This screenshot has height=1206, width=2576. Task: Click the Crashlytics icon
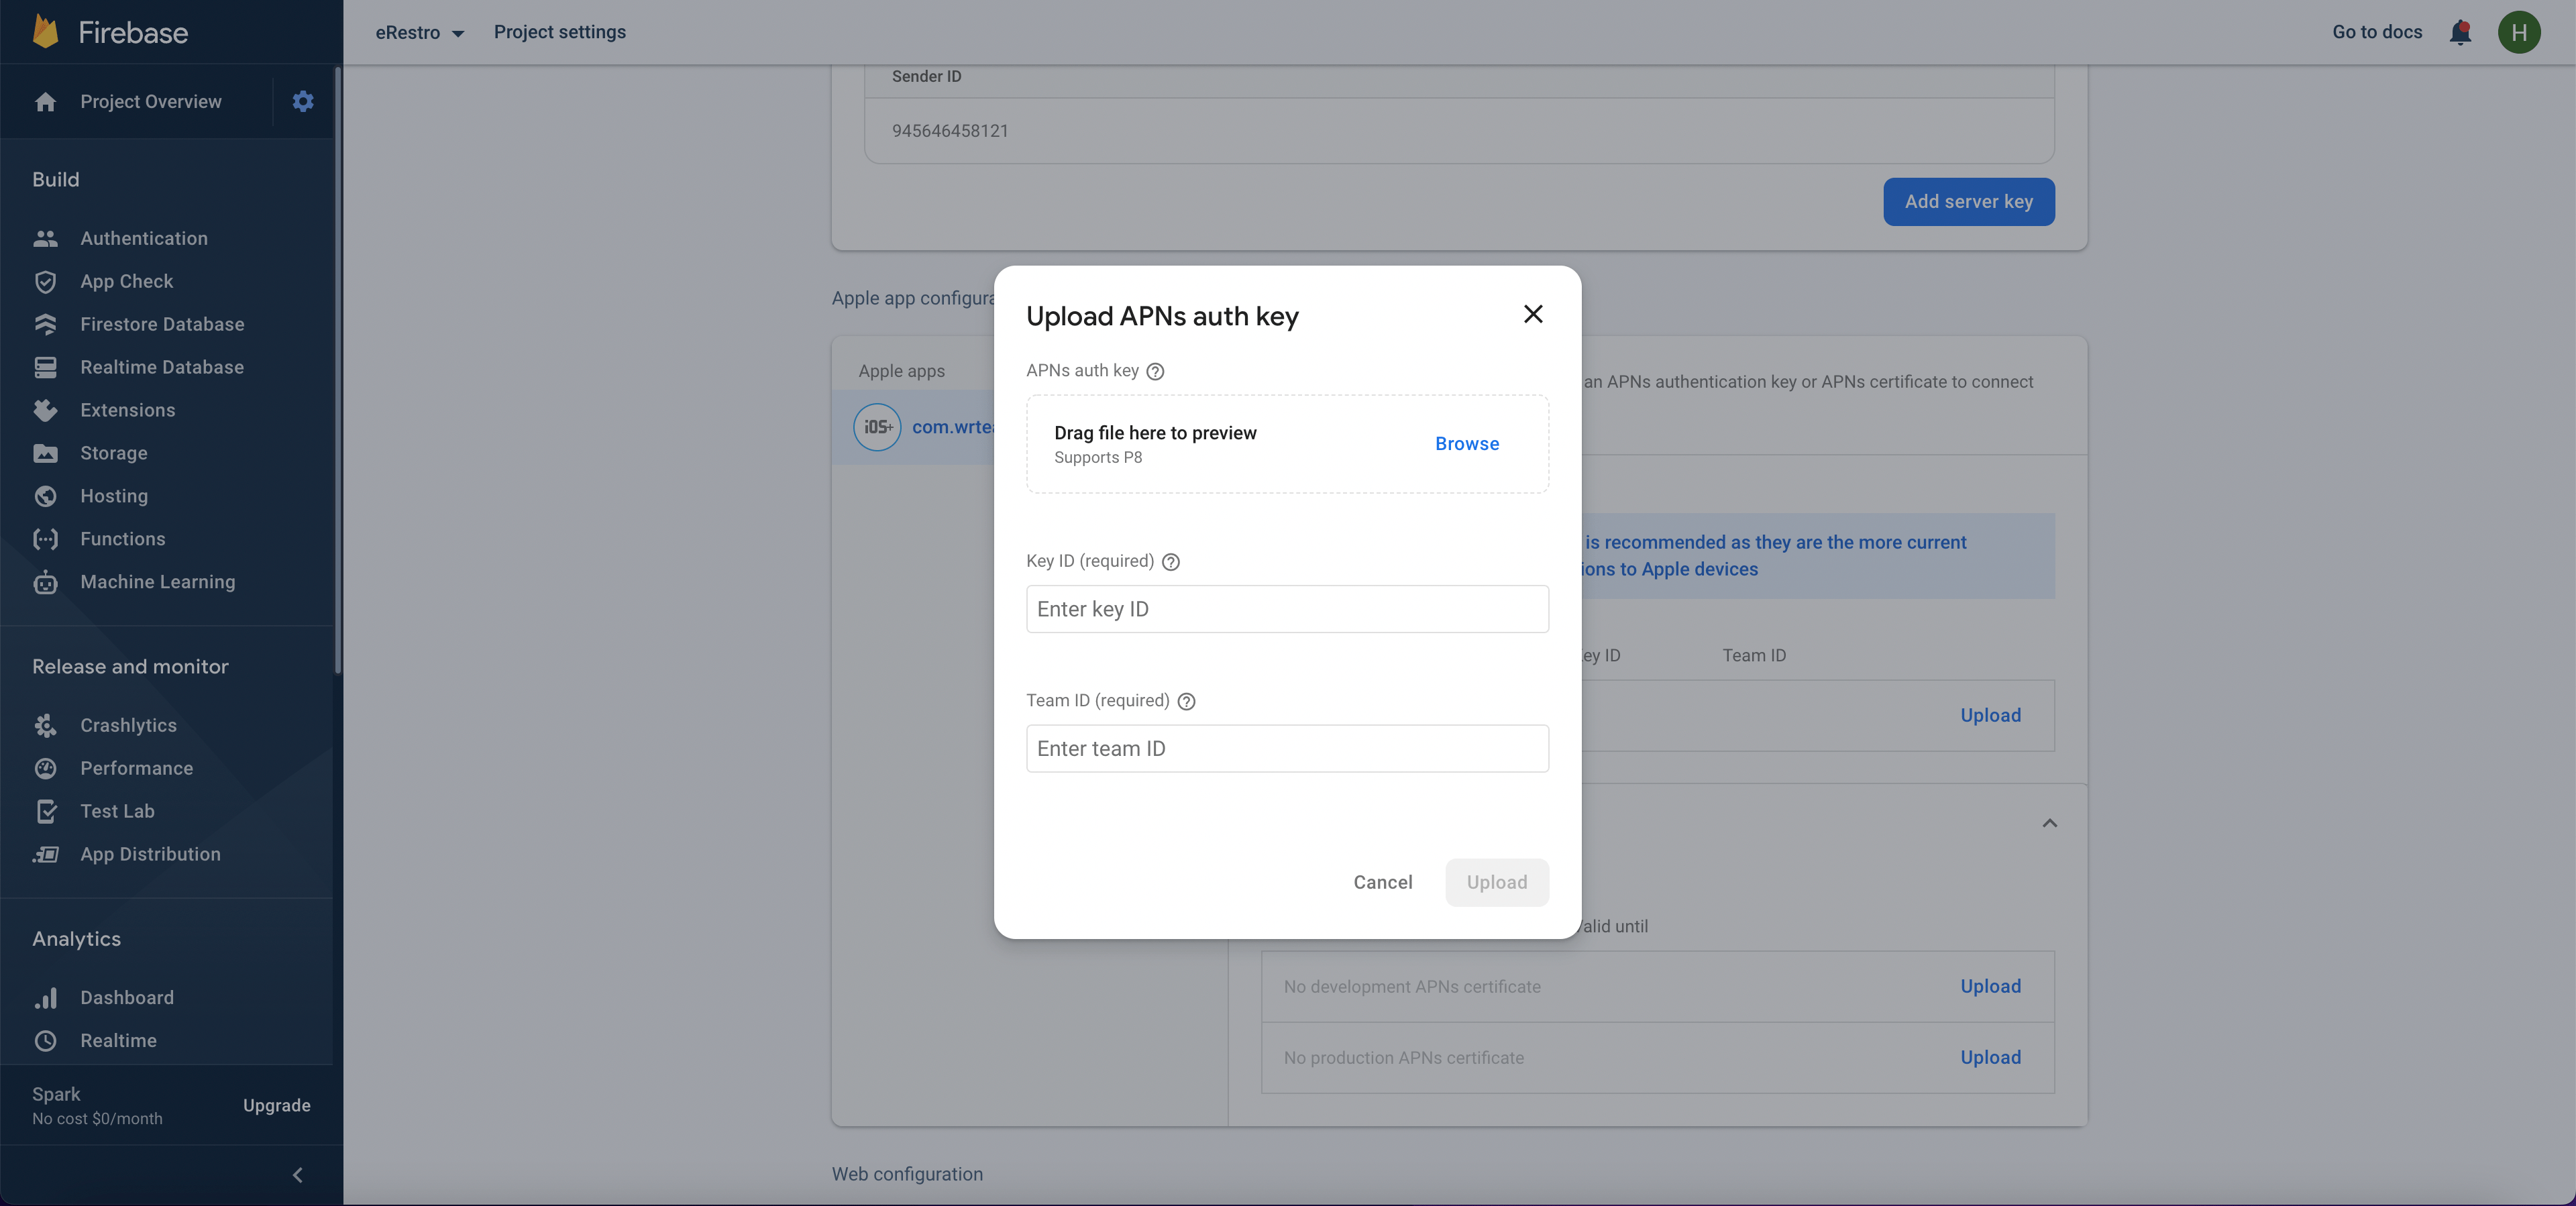tap(45, 725)
